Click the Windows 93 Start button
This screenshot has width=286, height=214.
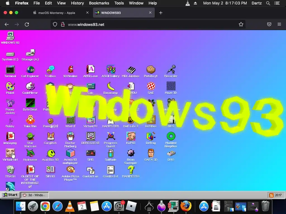pos(10,195)
